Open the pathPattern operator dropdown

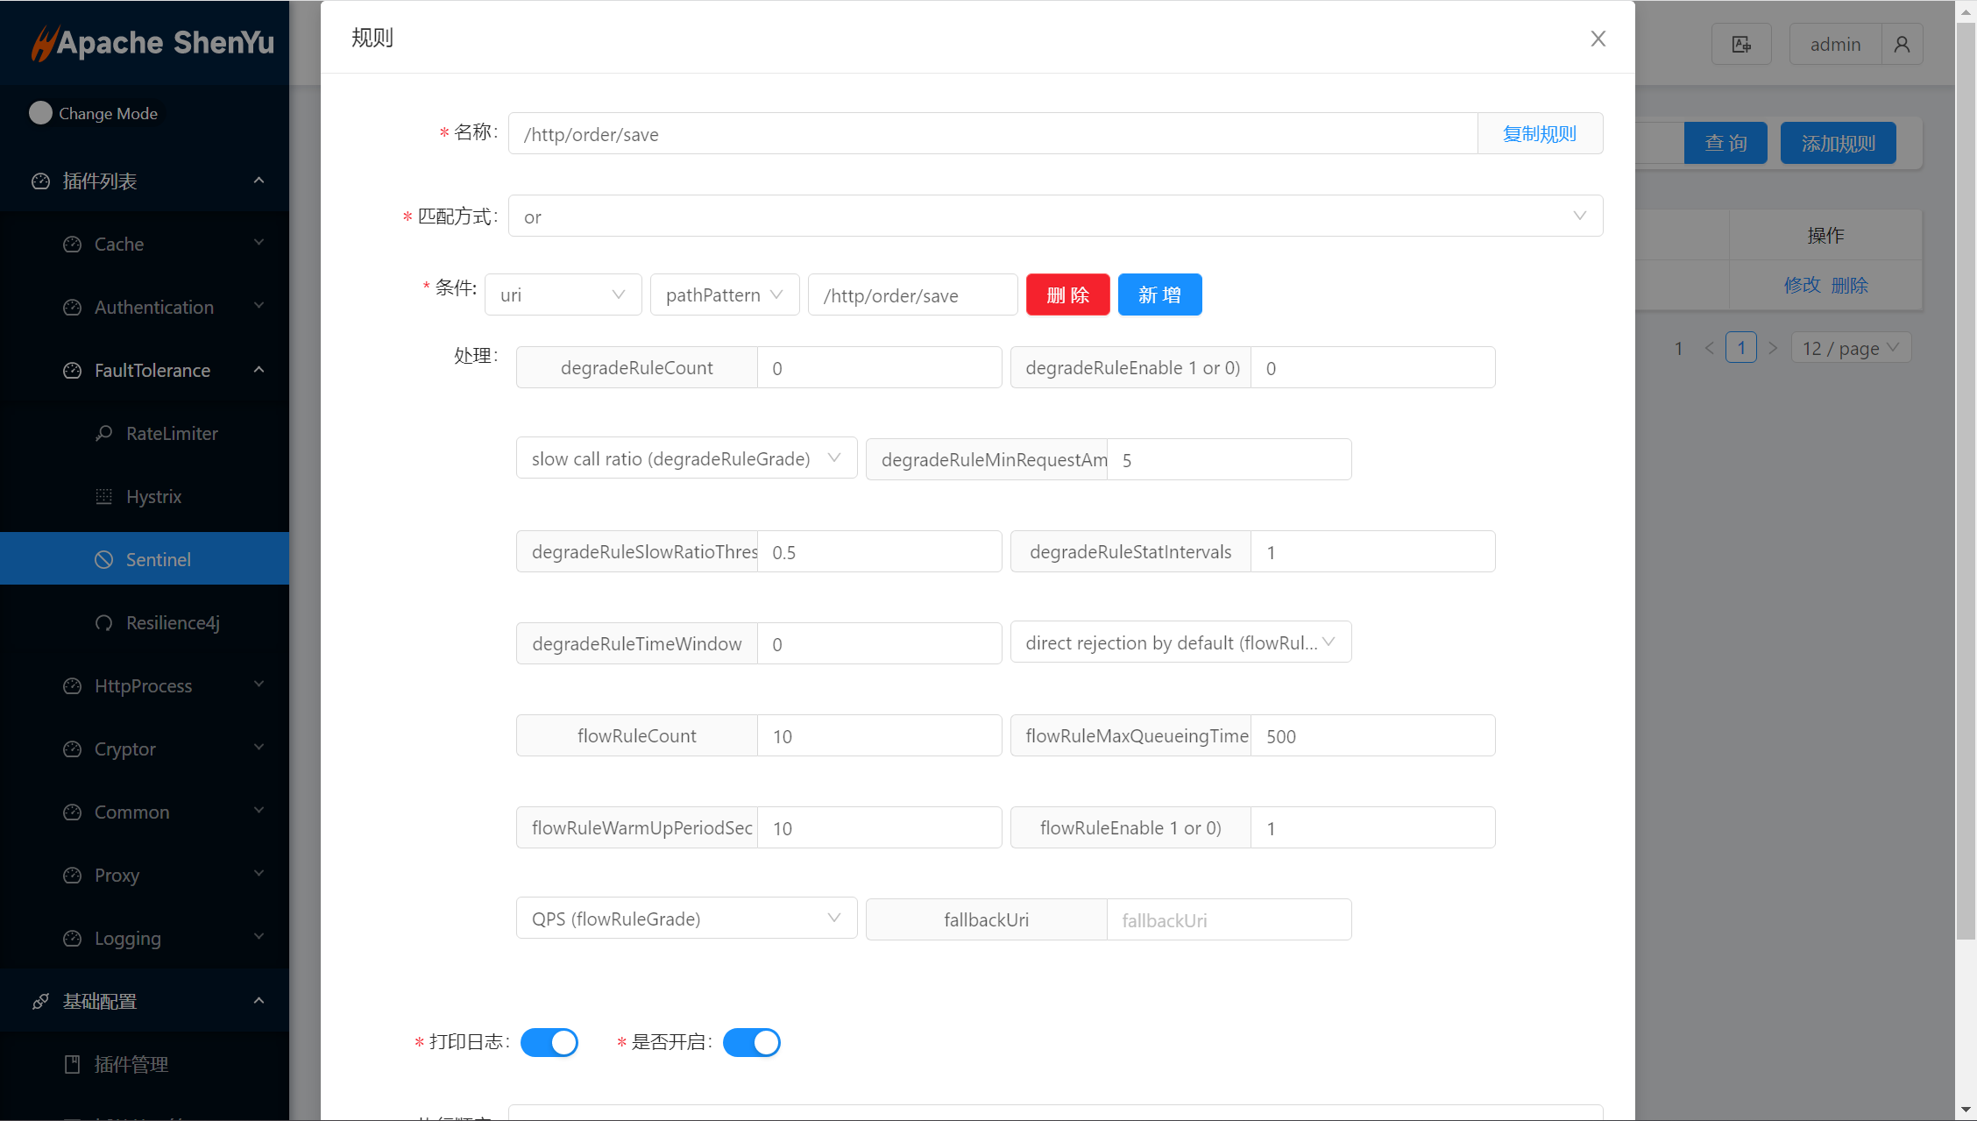coord(724,294)
